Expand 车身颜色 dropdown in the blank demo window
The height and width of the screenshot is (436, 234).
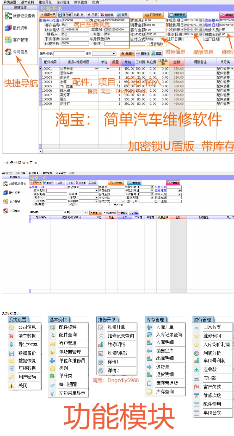point(97,201)
